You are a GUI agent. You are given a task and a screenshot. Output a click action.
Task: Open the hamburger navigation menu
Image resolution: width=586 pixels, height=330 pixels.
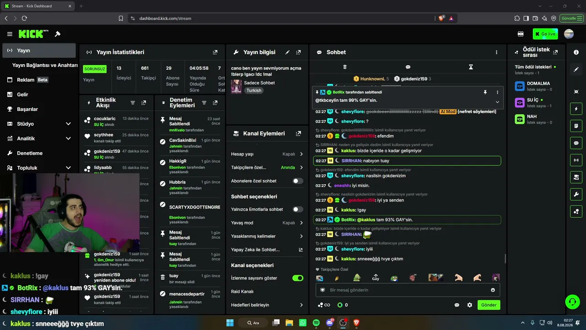click(10, 34)
